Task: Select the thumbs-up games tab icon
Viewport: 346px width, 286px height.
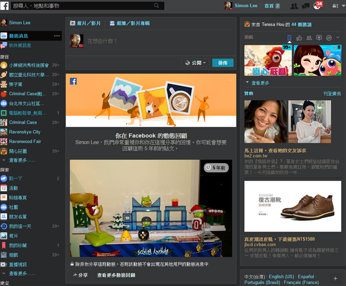Action: tap(299, 38)
